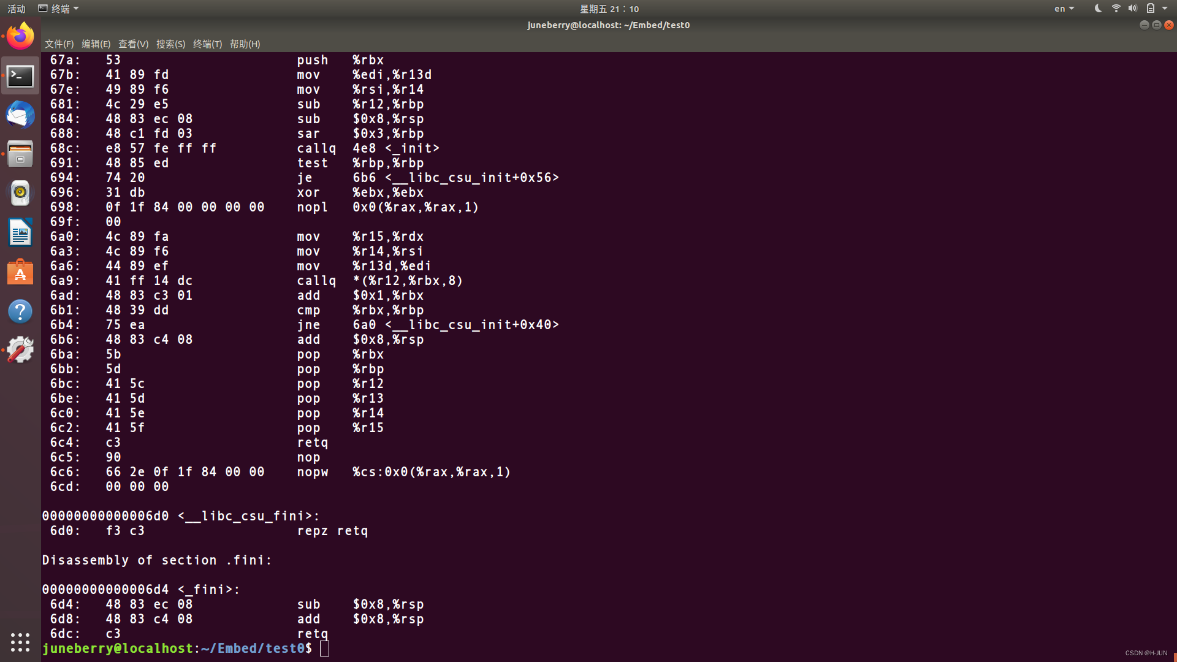The height and width of the screenshot is (662, 1177).
Task: Click the 'nopw %cs:0x0(%rax,%rax,1)' line
Action: 404,472
